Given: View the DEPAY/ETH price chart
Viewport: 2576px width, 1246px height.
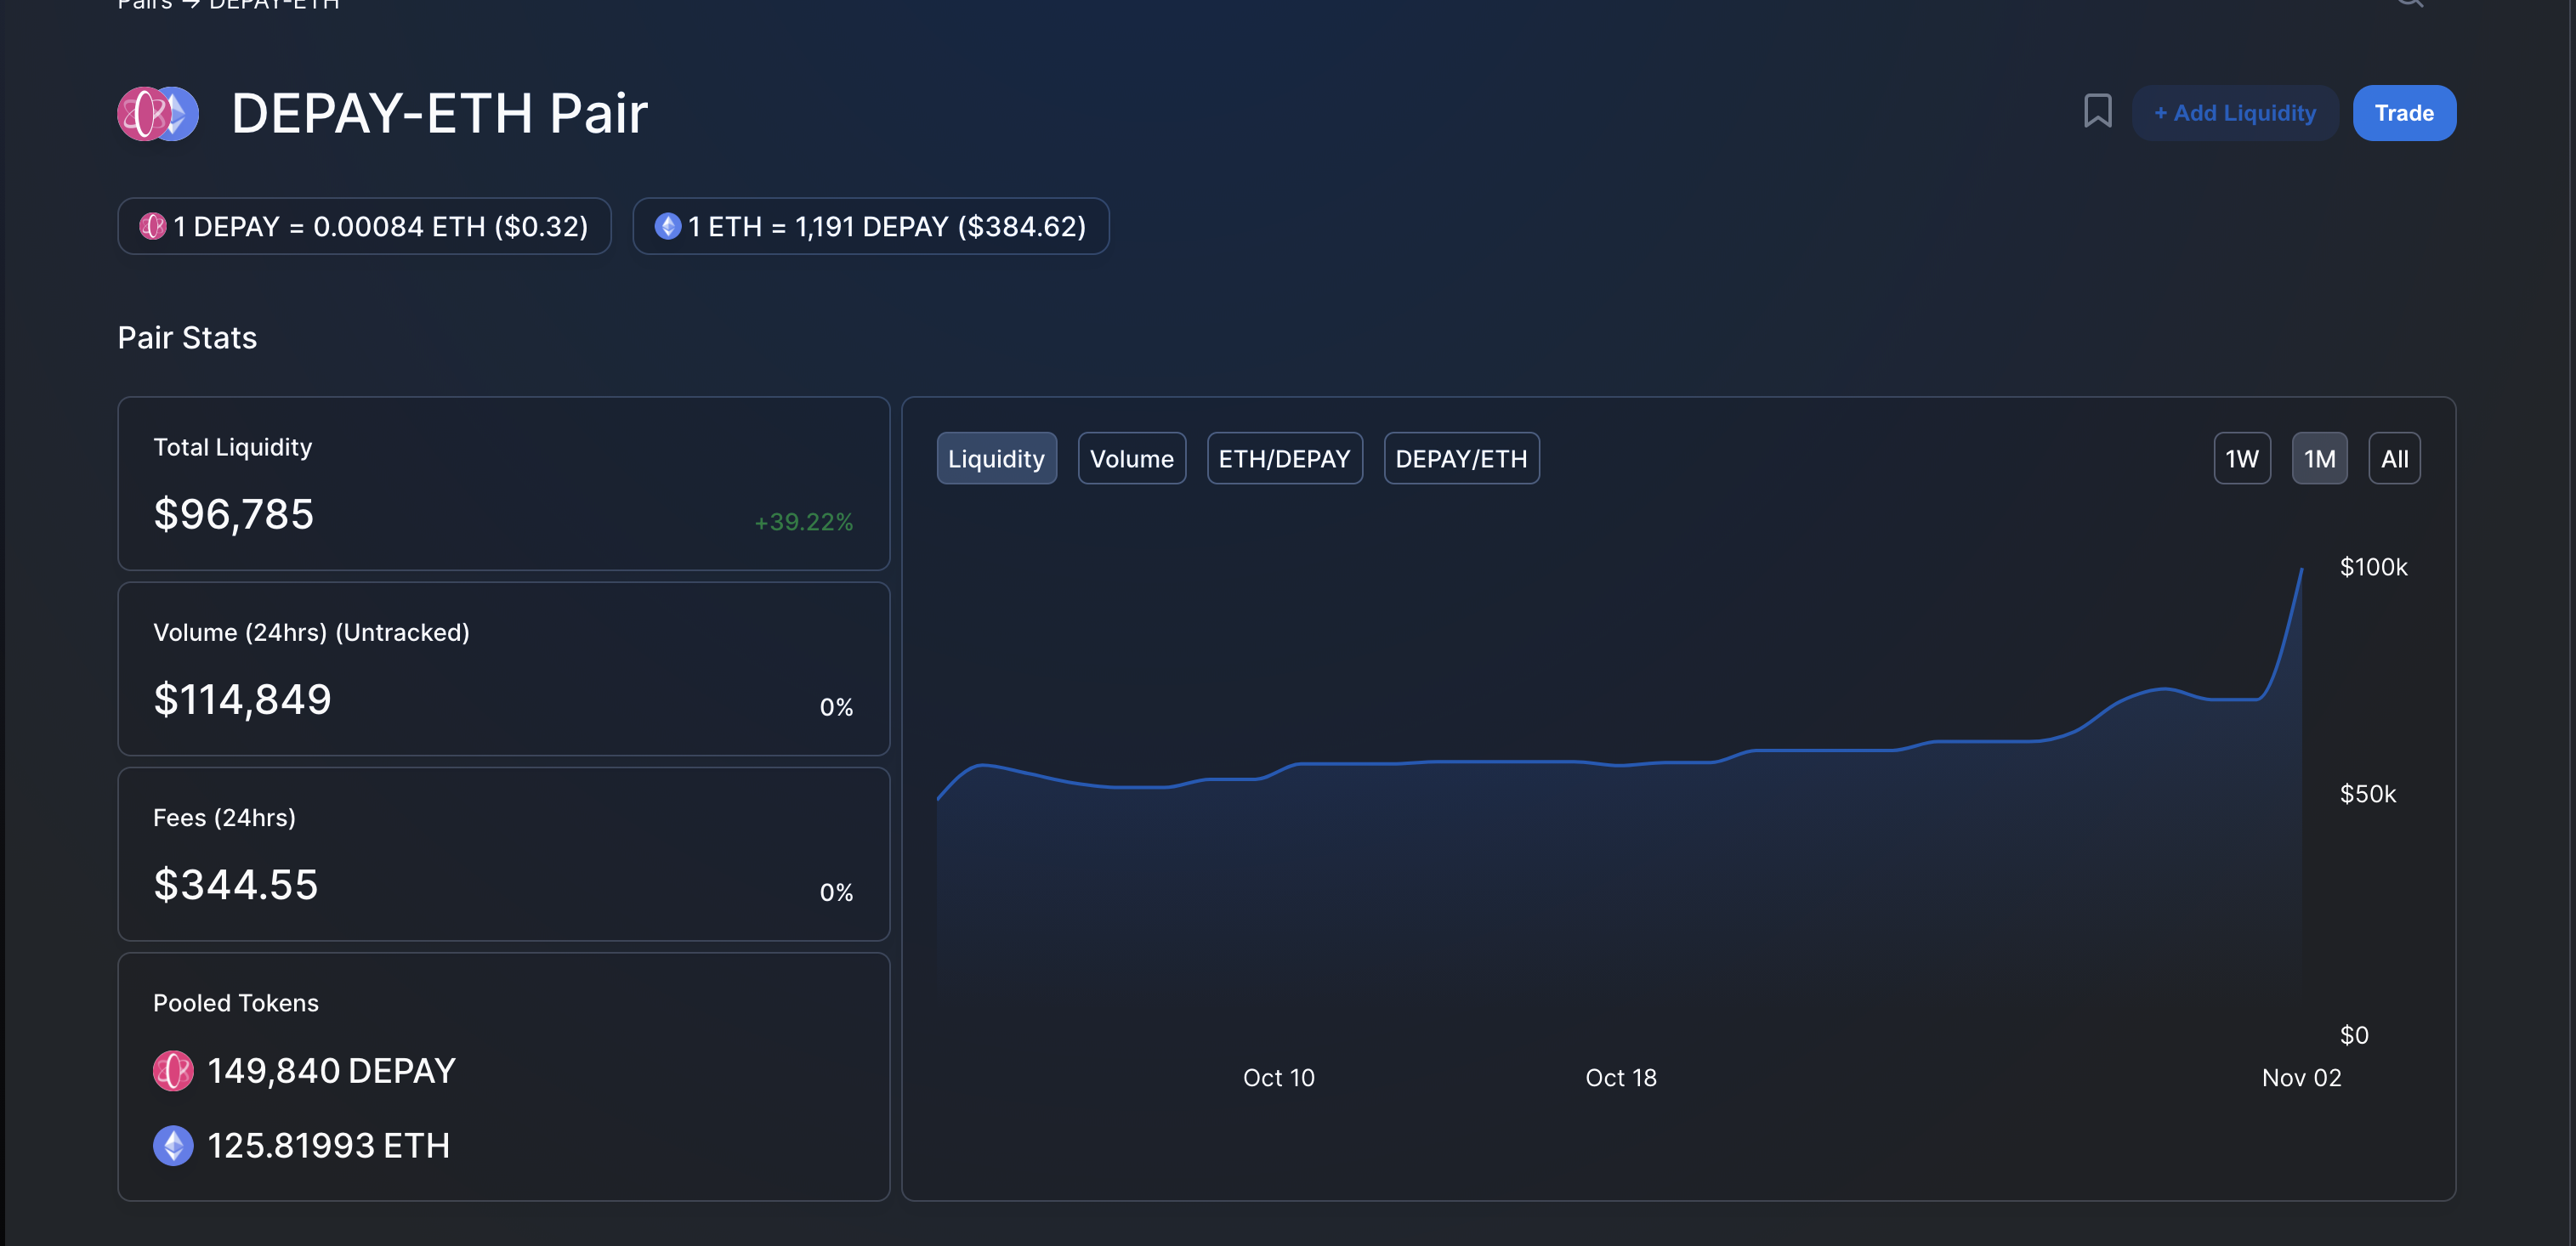Looking at the screenshot, I should [x=1461, y=458].
